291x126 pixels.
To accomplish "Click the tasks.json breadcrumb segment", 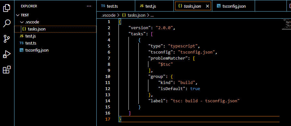I will (137, 15).
